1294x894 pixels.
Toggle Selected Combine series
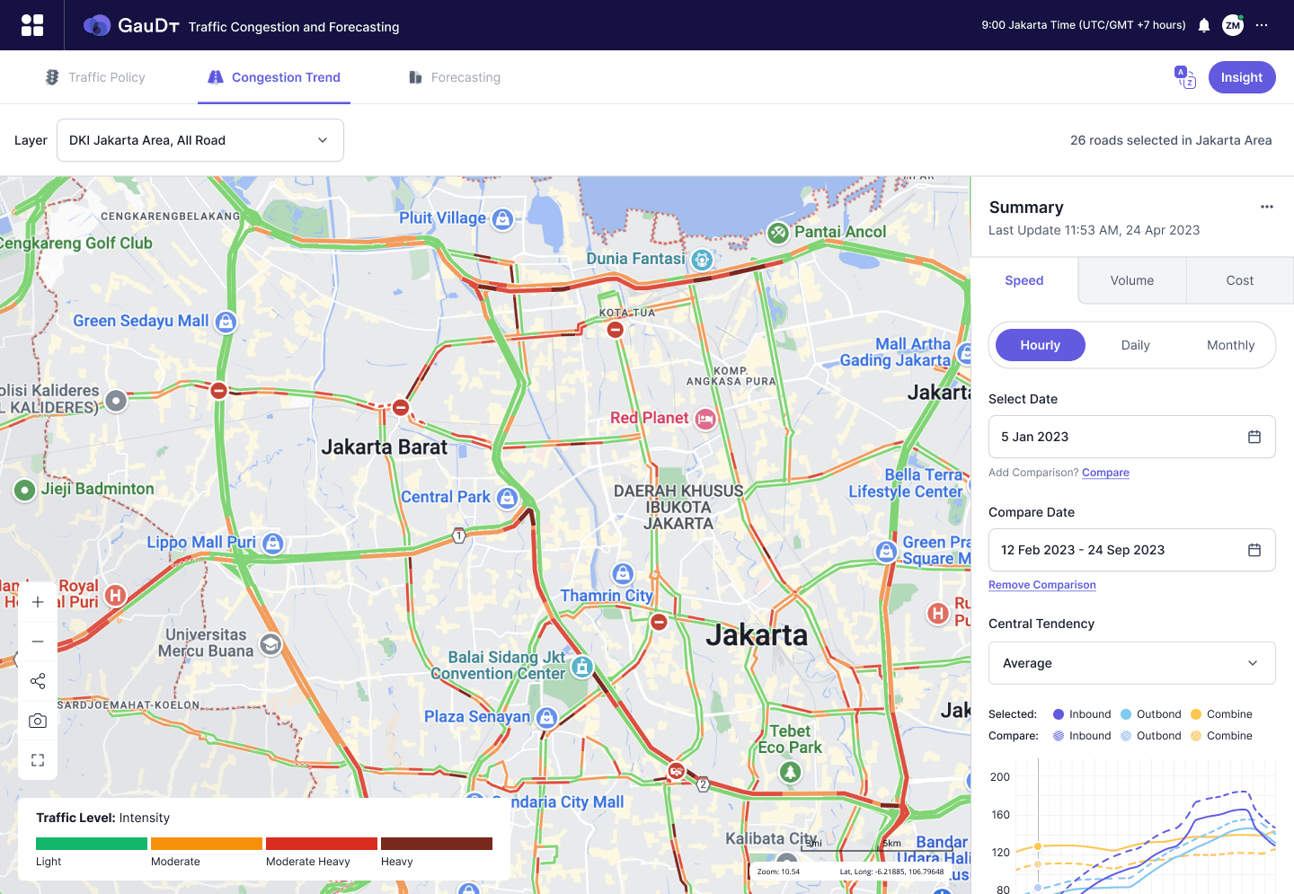tap(1221, 714)
